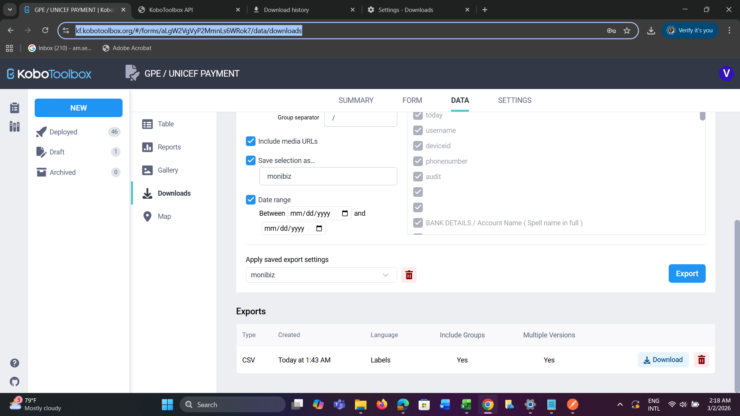Open the calendar picker for the Between date

pyautogui.click(x=345, y=213)
